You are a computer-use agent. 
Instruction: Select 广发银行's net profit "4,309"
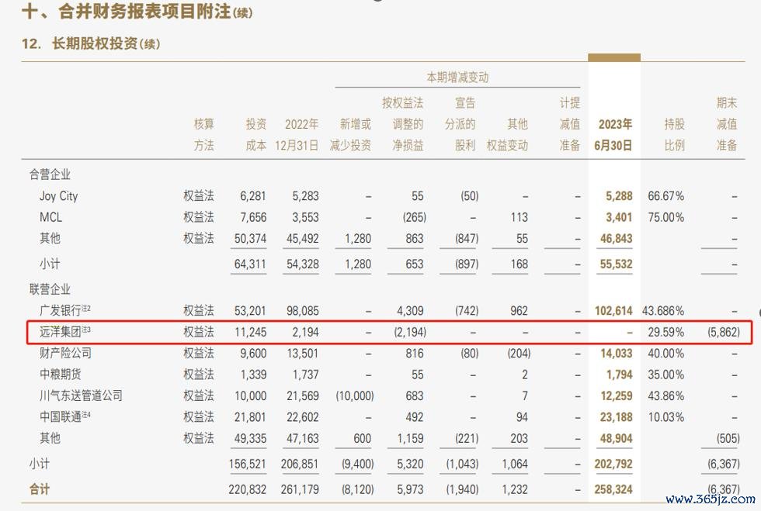click(x=410, y=311)
